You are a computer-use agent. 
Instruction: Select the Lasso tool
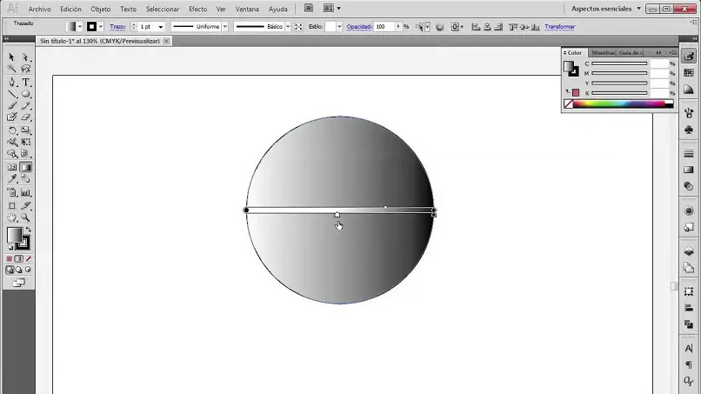coord(25,69)
